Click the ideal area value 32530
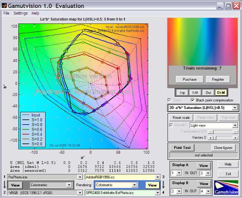The height and width of the screenshot is (198, 242). tap(149, 167)
